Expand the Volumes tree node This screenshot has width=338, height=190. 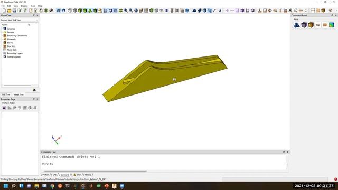click(2, 28)
